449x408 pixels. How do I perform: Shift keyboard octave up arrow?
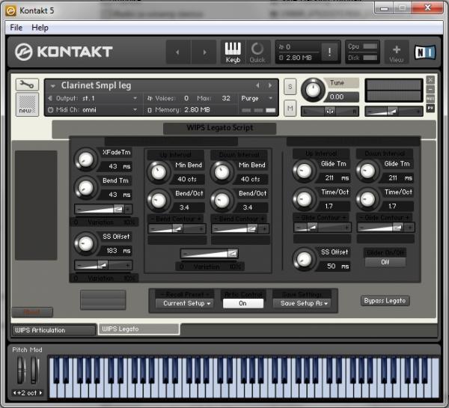click(x=40, y=393)
